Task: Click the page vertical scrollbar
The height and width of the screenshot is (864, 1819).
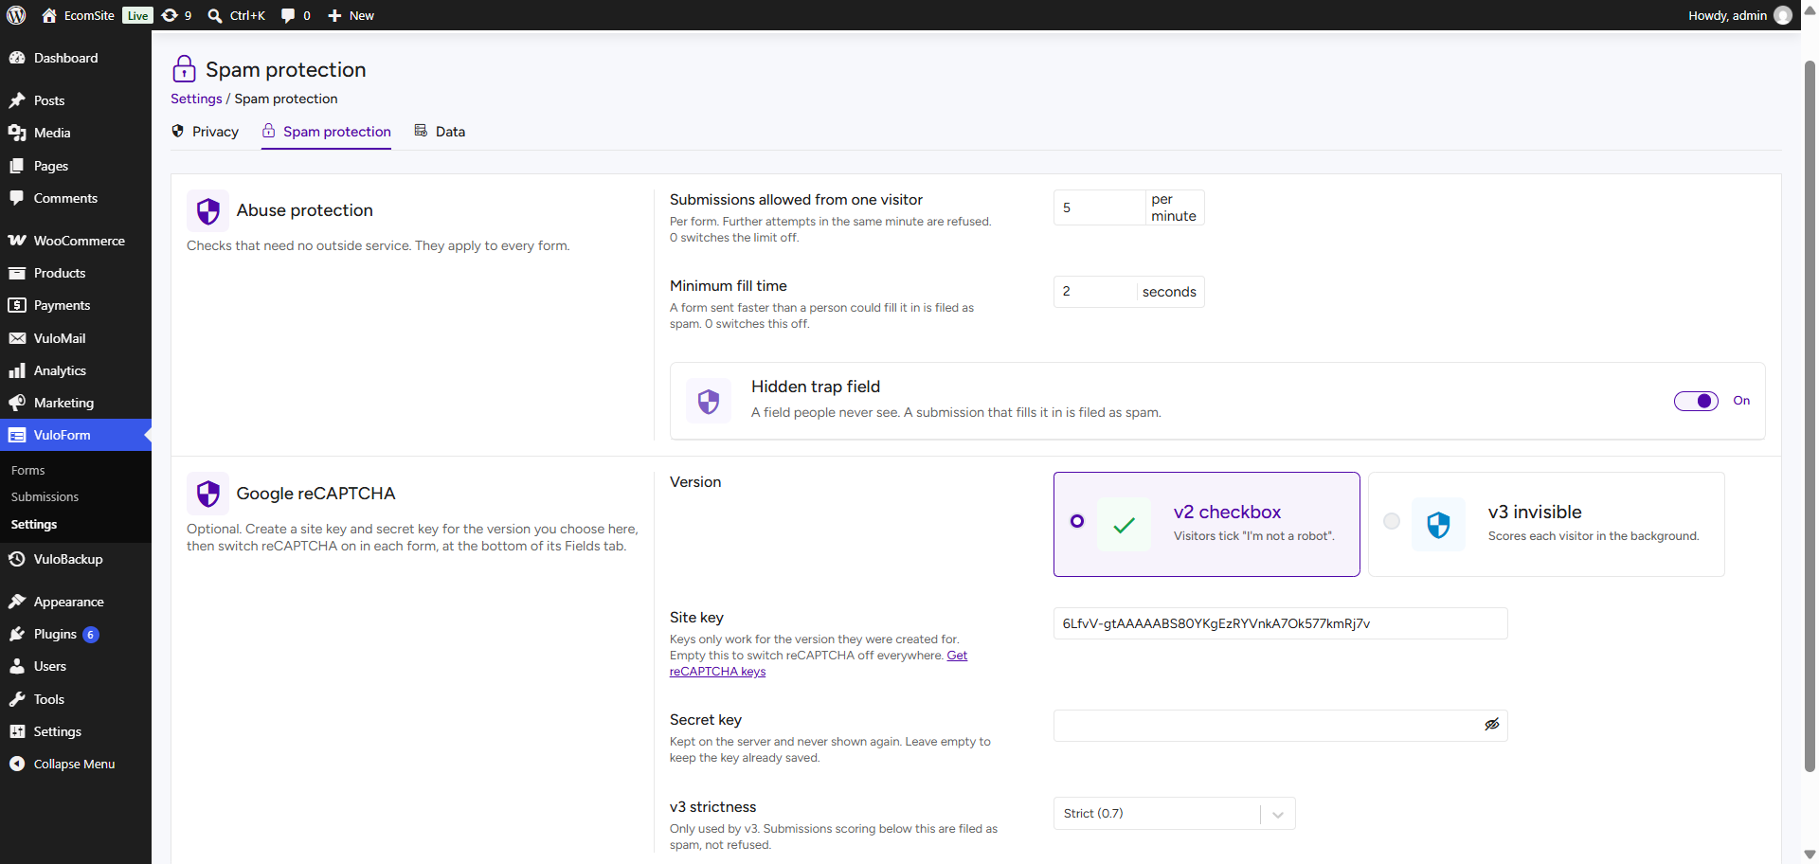Action: [x=1810, y=417]
